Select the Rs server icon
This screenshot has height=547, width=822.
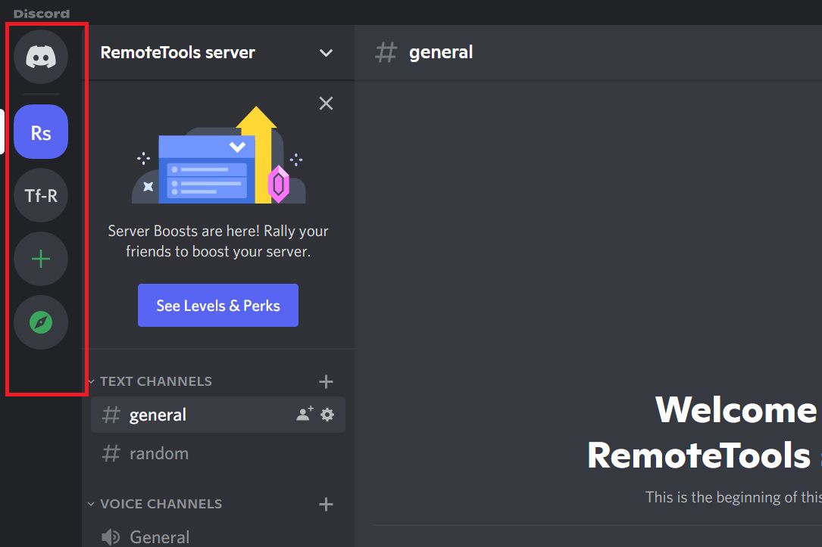pos(41,132)
